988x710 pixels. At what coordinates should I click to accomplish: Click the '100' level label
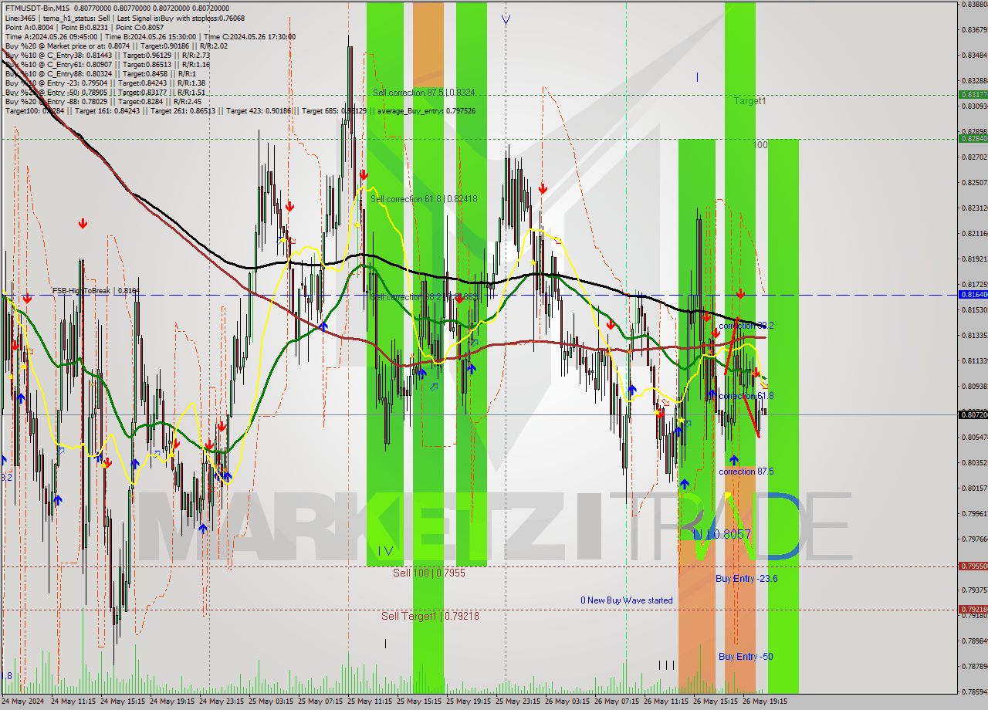click(760, 144)
